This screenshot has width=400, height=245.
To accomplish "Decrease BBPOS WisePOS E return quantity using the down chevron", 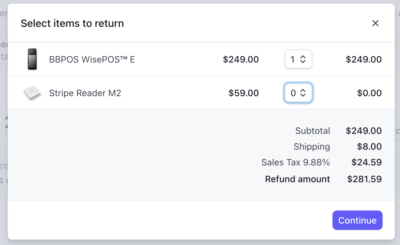I will [303, 62].
